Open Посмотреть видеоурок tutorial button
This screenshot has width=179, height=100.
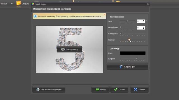[x=49, y=89]
